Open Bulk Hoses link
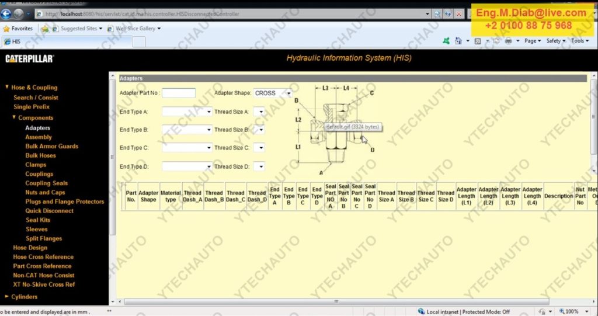This screenshot has width=598, height=316. pyautogui.click(x=40, y=155)
